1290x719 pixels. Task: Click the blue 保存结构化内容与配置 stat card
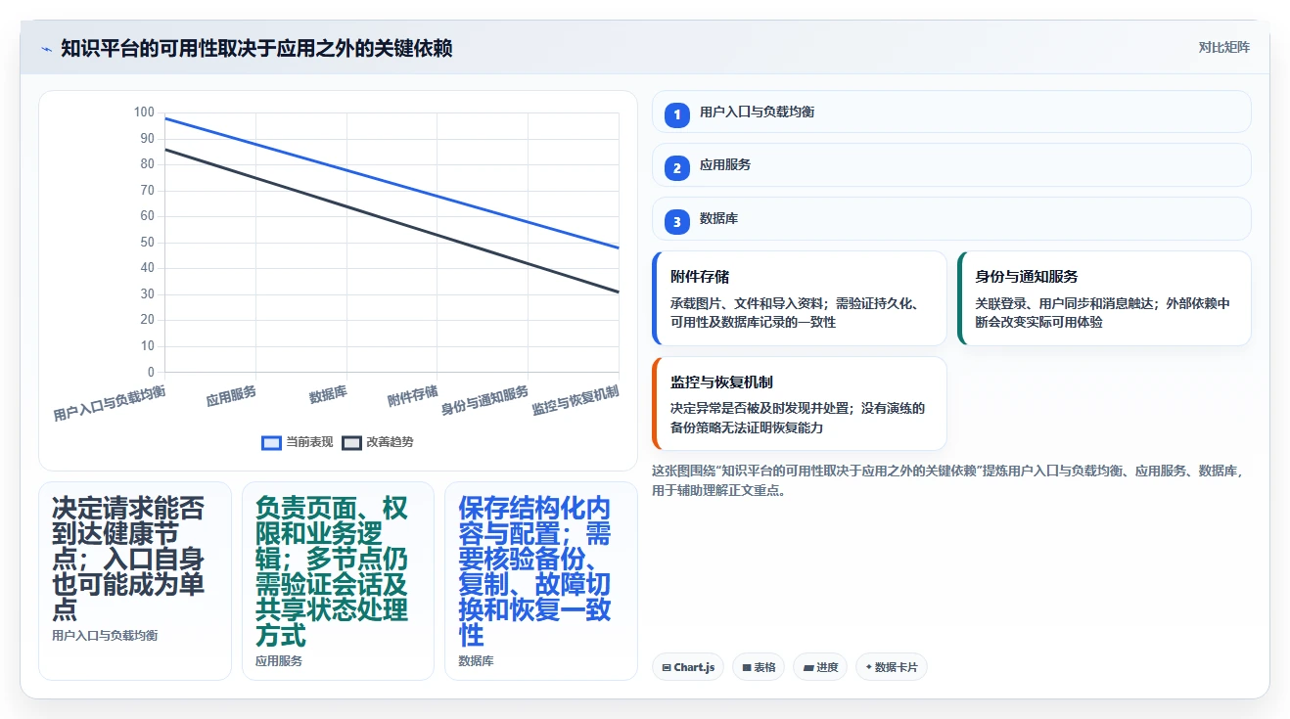(540, 580)
